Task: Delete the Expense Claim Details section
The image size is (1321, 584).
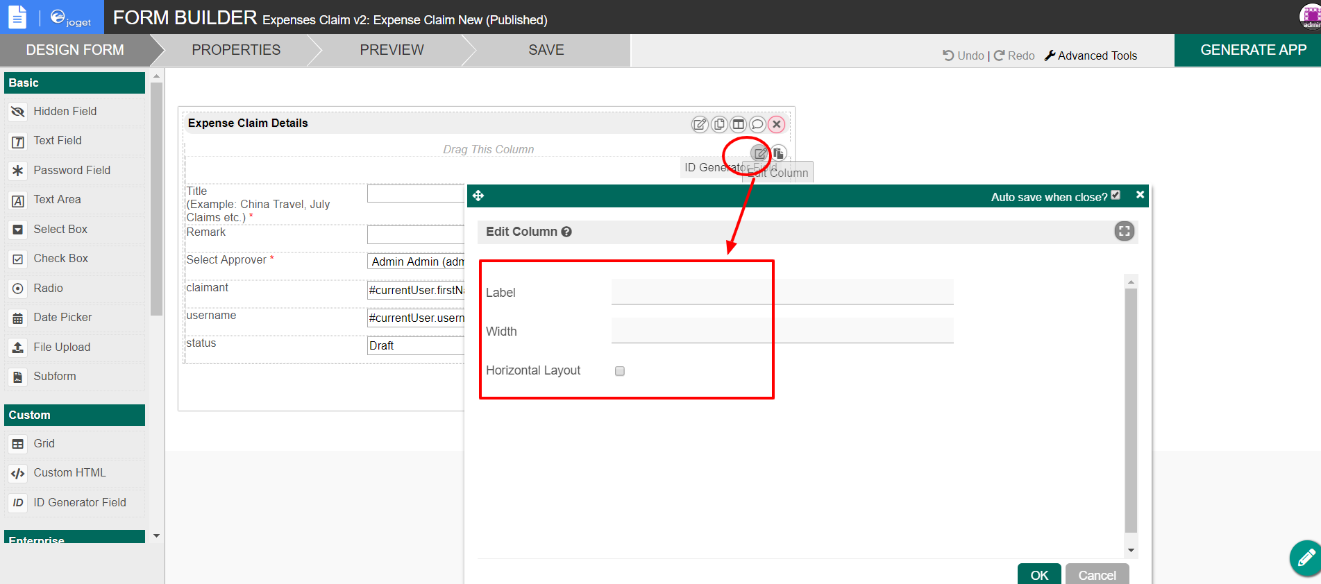Action: coord(777,124)
